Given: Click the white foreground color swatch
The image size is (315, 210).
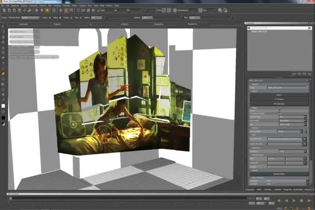Looking at the screenshot, I should (x=3, y=106).
